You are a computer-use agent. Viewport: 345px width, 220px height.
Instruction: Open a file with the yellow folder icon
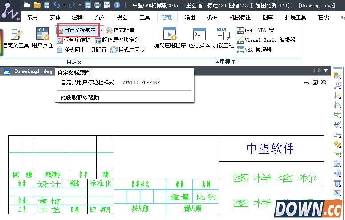[37, 5]
